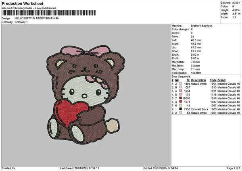Click the Zoom value 1:1

tap(234, 17)
